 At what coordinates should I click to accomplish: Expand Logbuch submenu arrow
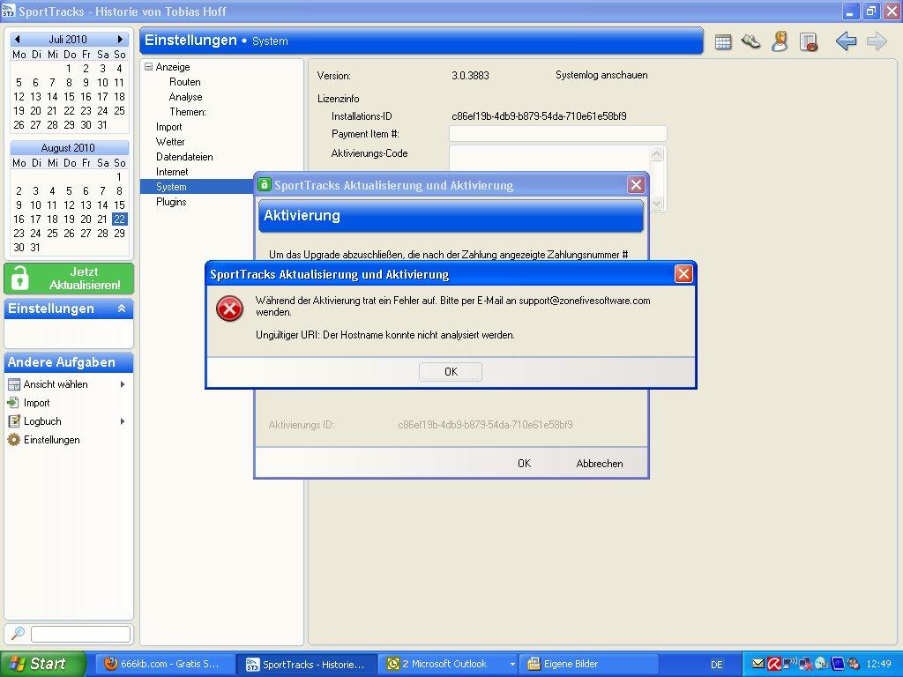tap(122, 421)
